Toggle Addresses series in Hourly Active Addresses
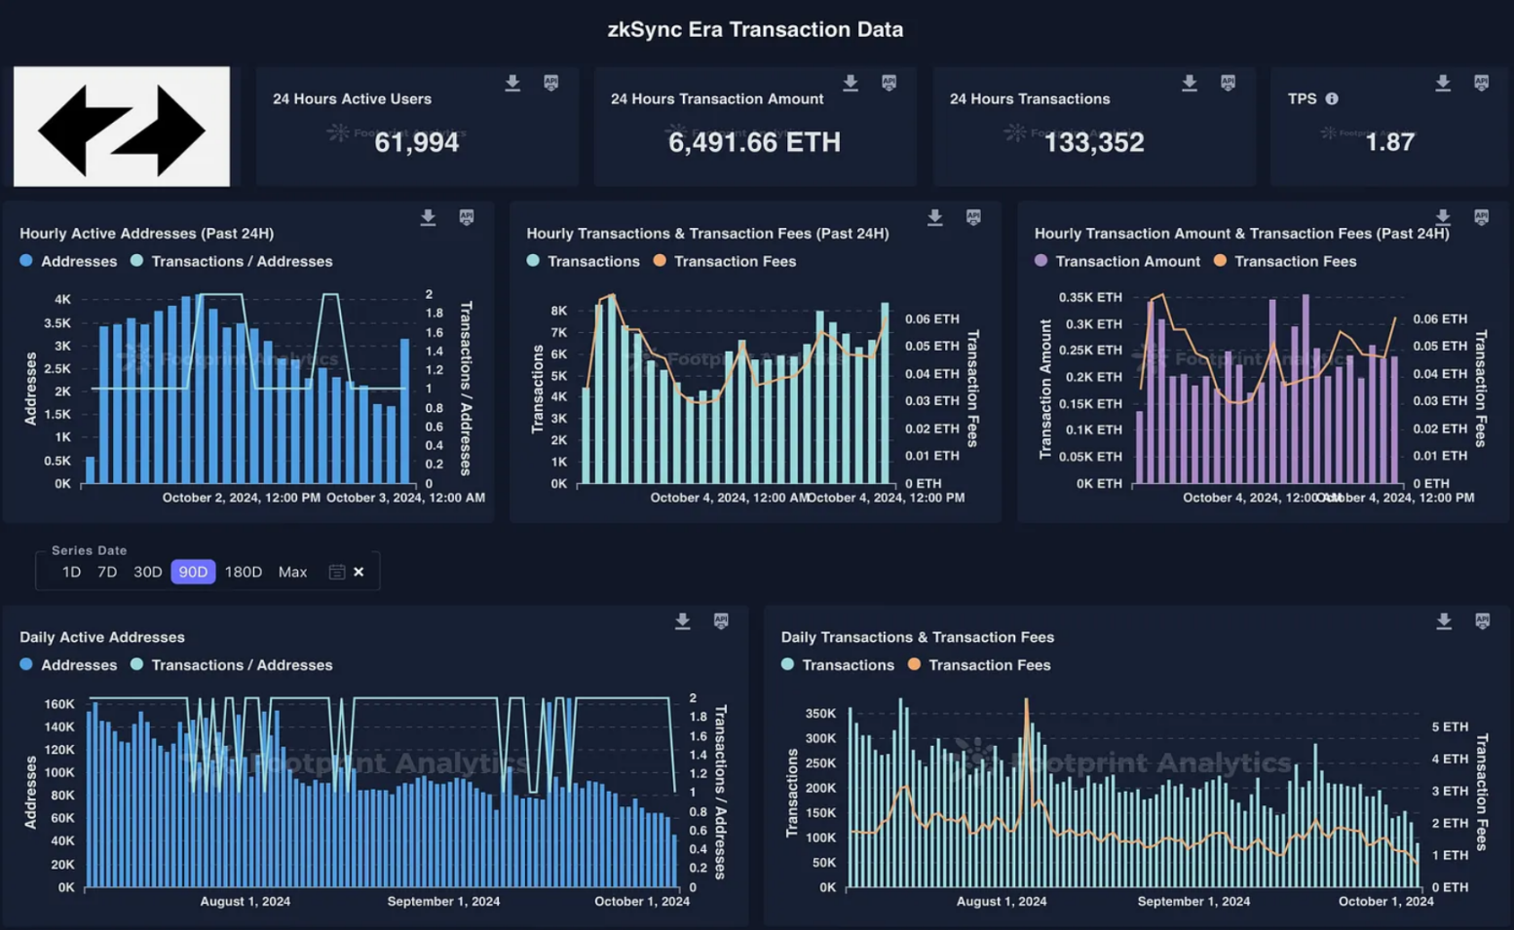 click(x=68, y=262)
